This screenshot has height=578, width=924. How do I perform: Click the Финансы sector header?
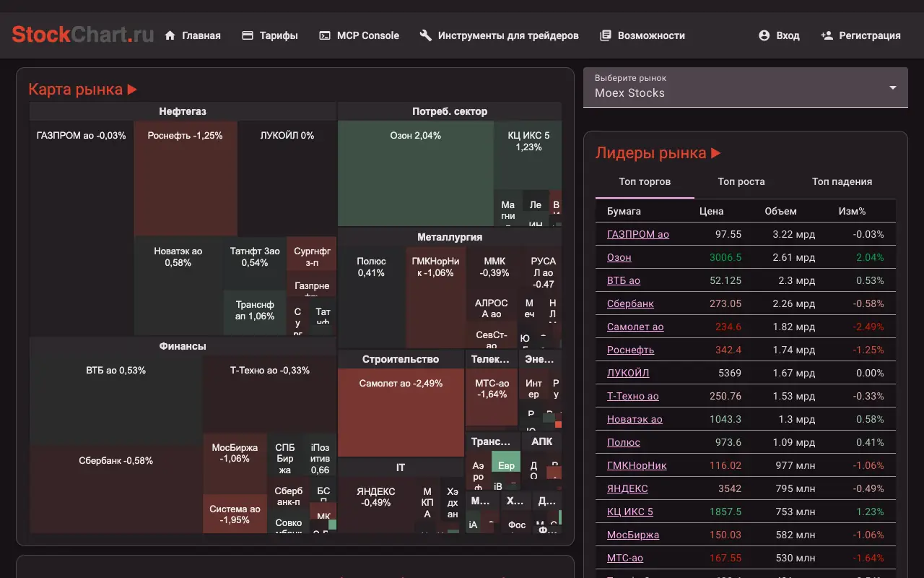(x=183, y=346)
